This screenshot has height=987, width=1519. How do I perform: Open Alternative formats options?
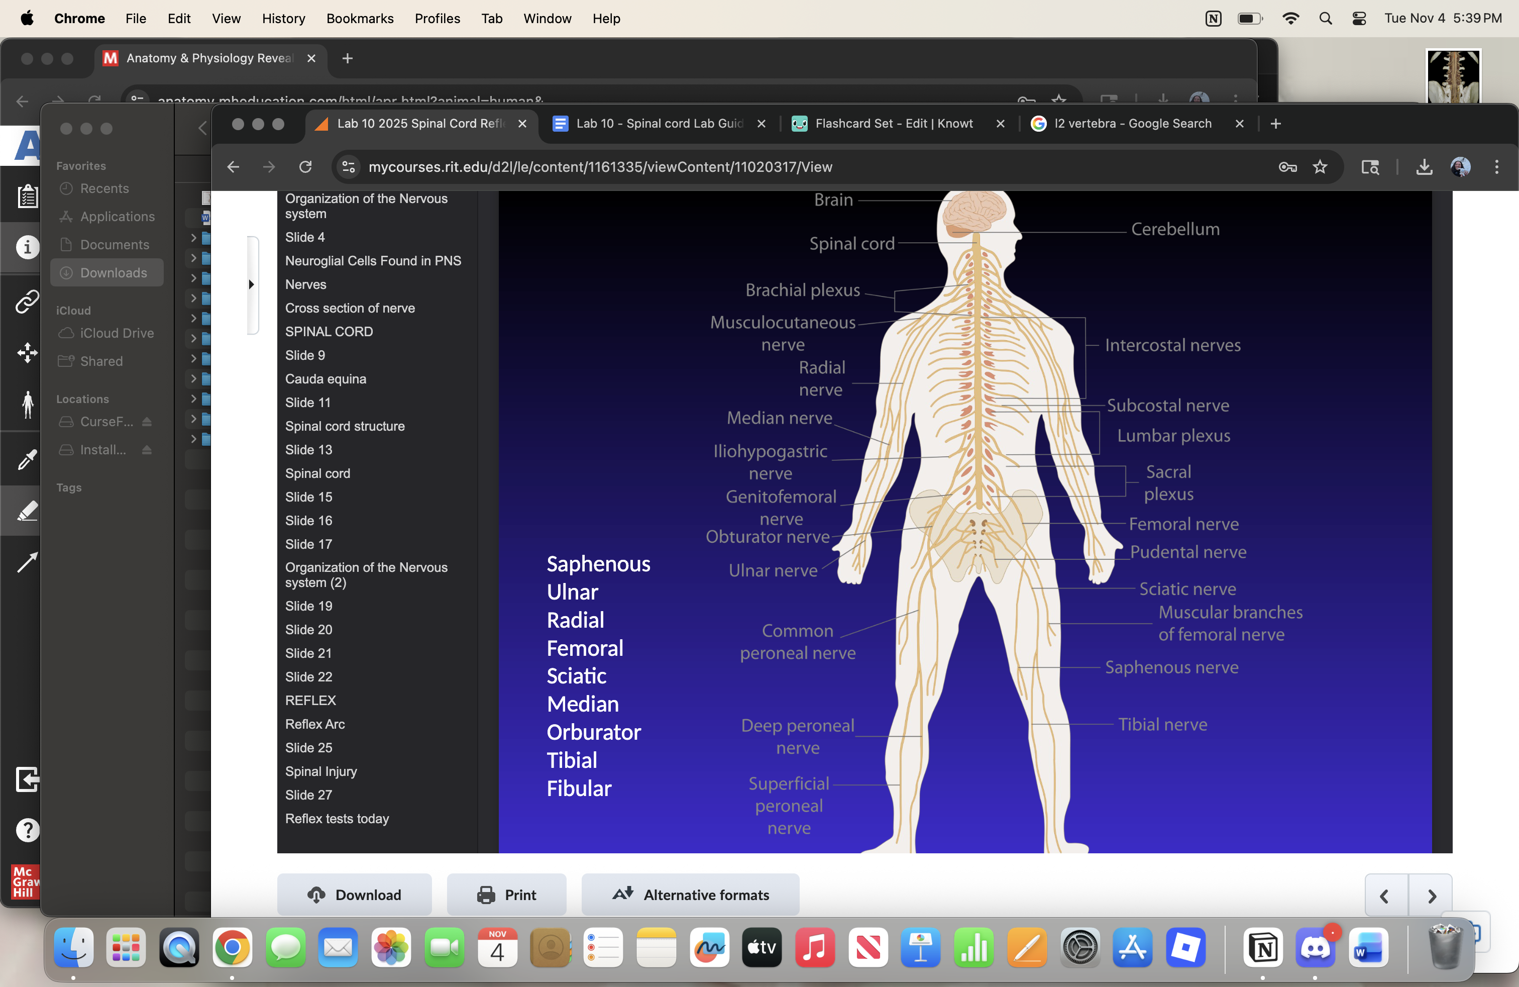click(x=691, y=895)
